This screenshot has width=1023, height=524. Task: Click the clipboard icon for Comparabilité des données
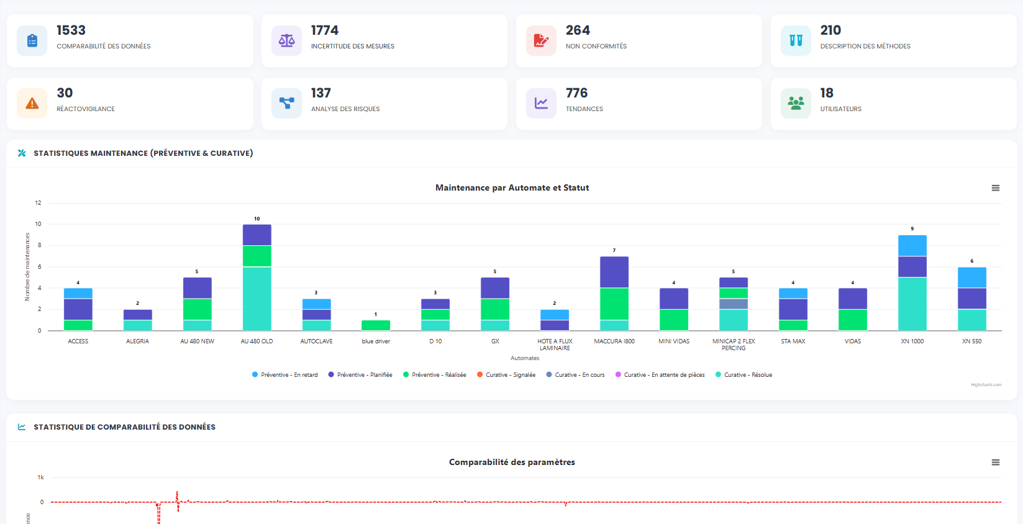click(x=32, y=41)
